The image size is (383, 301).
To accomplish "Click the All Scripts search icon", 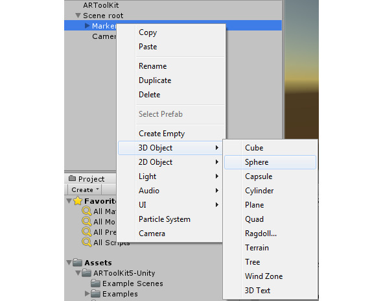I will coord(87,242).
